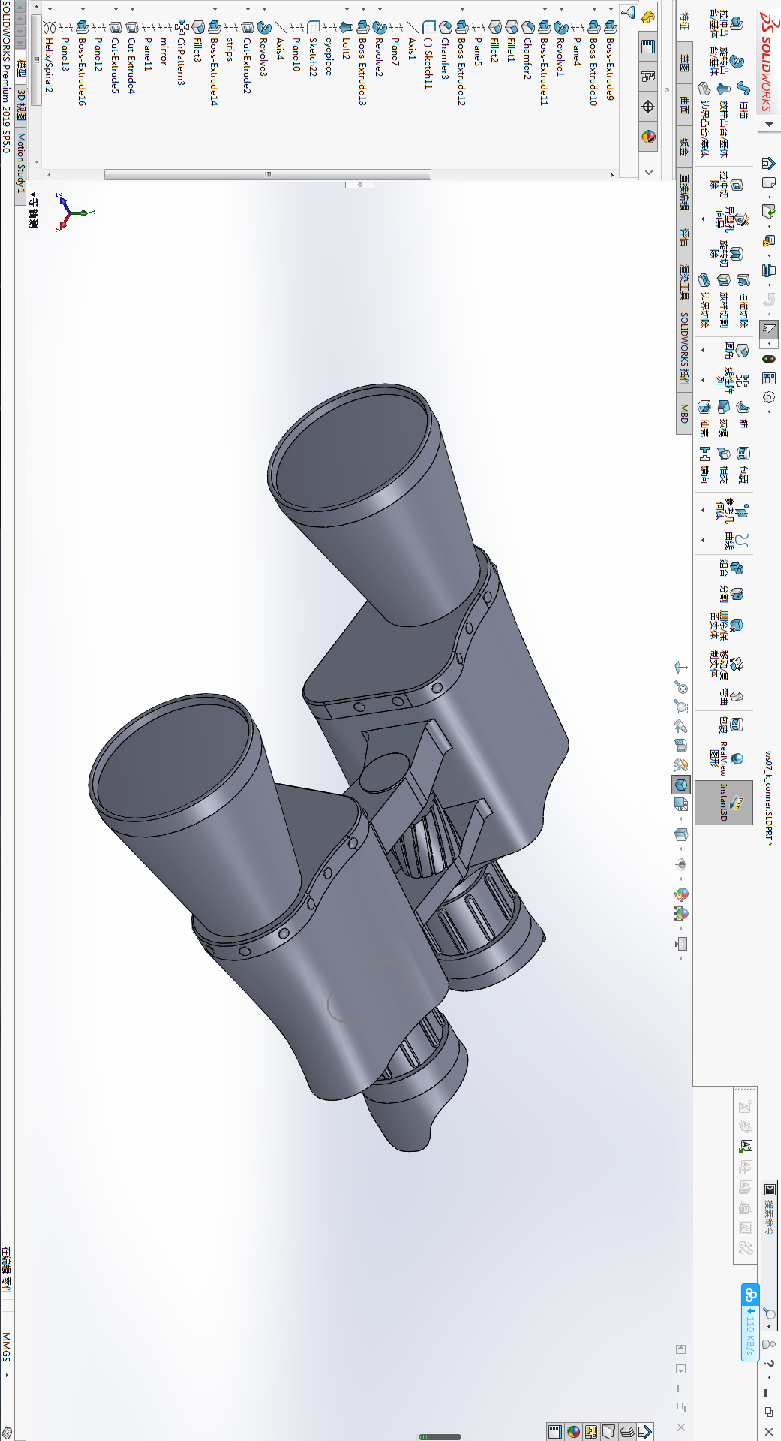The width and height of the screenshot is (781, 1441).
Task: Open the 曲线 curves tool
Action: (x=735, y=541)
